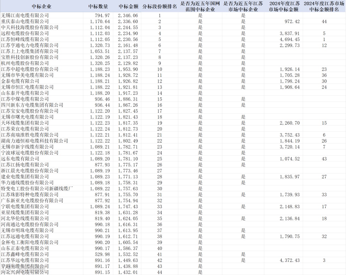346x275 pixels.
Task: Click the amount value 1,432.01
Action: 128,272
